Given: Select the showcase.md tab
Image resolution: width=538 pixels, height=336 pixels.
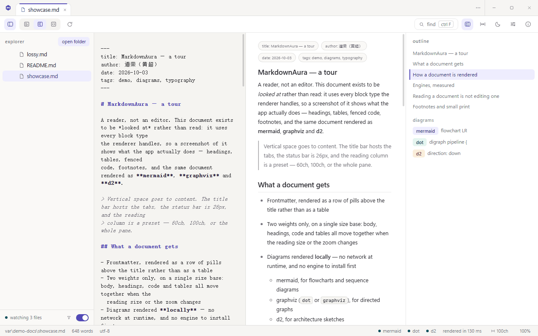Looking at the screenshot, I should (x=43, y=10).
